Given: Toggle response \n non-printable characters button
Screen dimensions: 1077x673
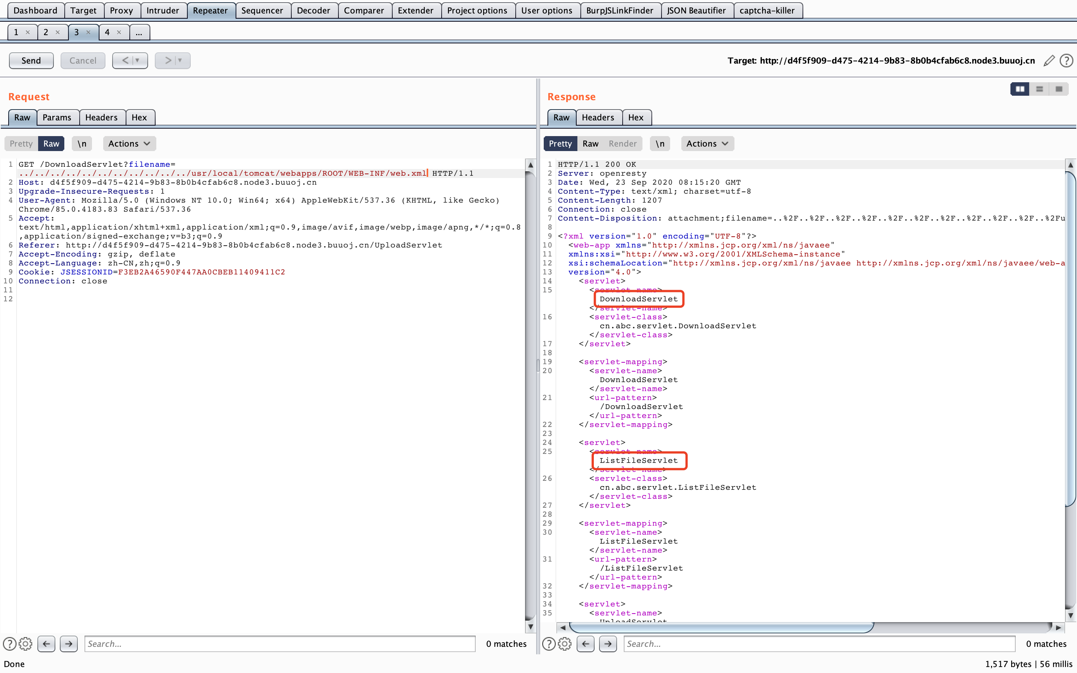Looking at the screenshot, I should (x=660, y=143).
